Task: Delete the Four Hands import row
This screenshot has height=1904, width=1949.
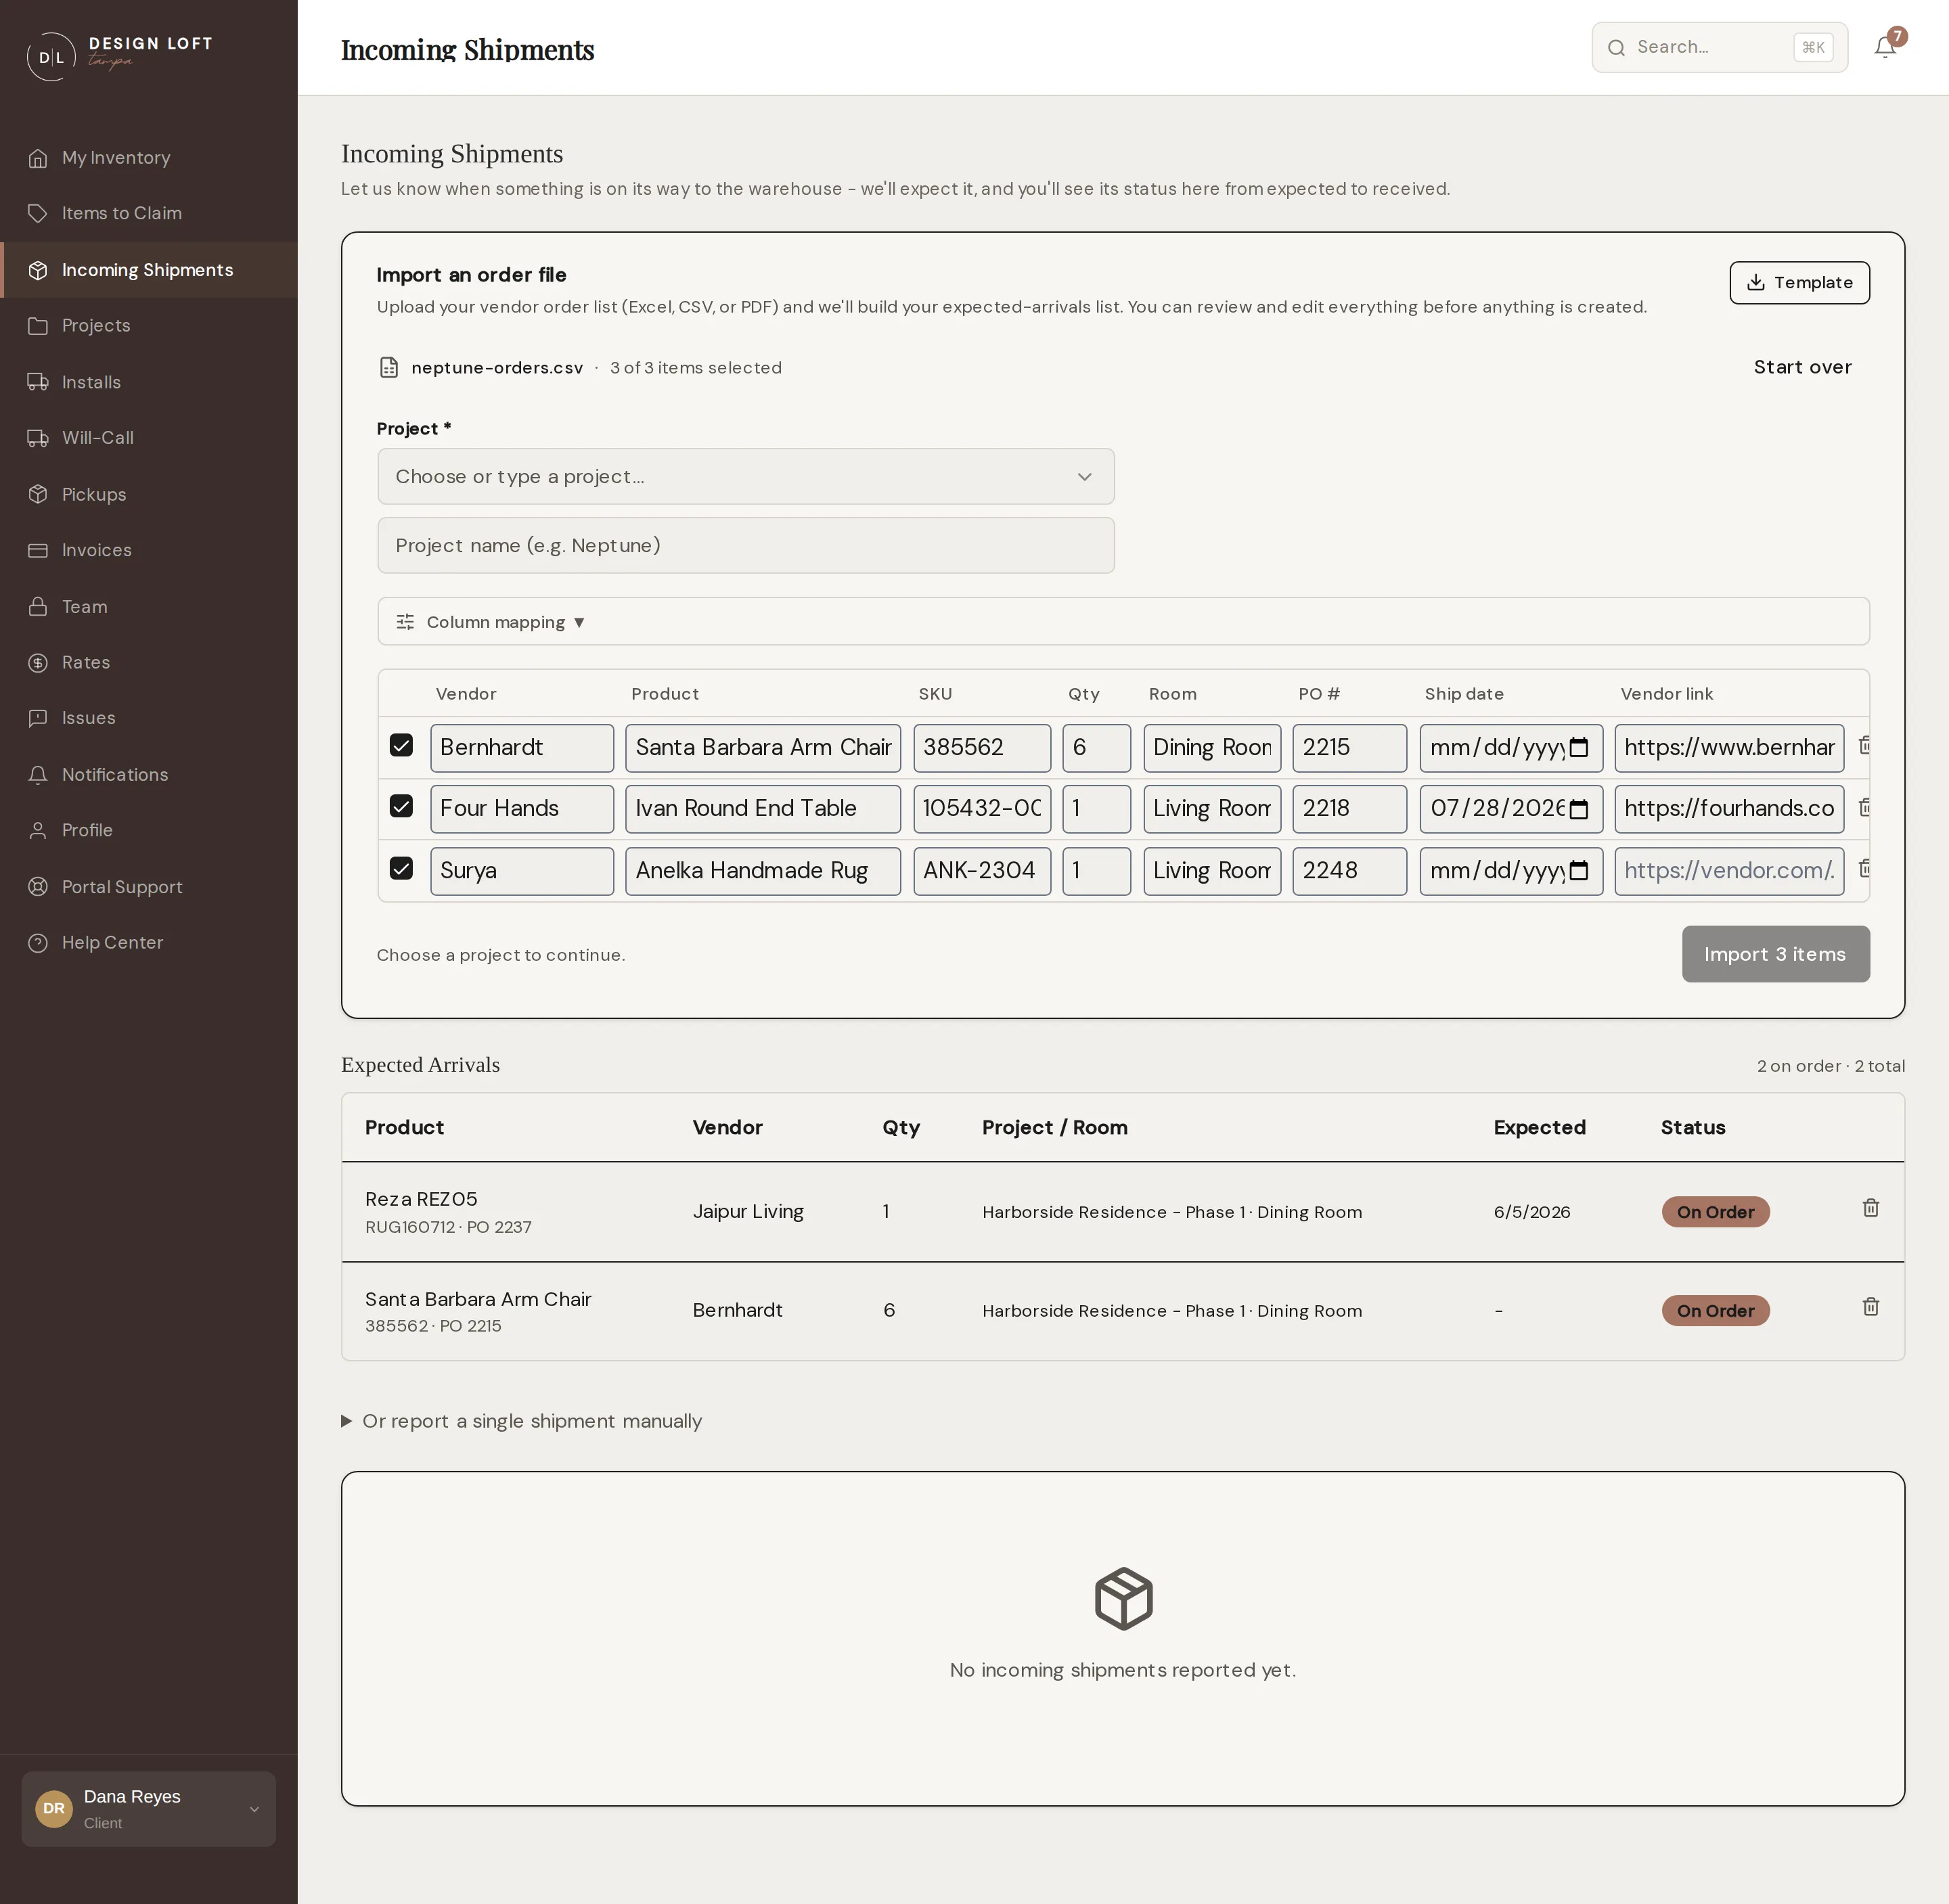Action: [1864, 807]
